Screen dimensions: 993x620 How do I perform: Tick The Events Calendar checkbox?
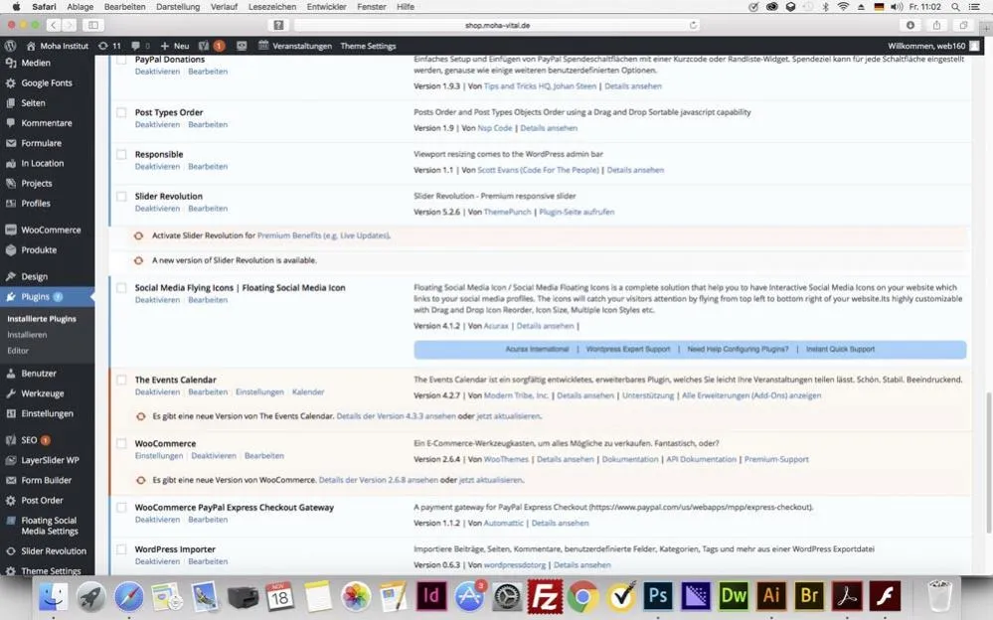click(121, 380)
